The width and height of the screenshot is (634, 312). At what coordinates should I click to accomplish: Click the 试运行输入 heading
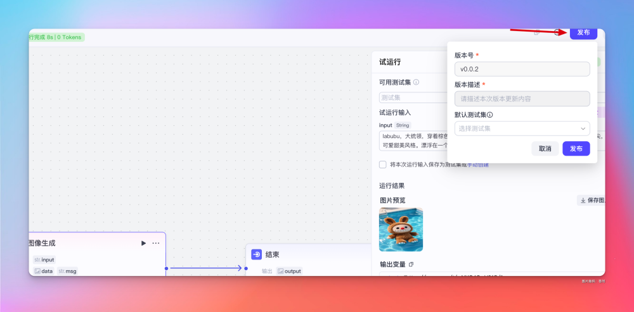click(x=395, y=113)
